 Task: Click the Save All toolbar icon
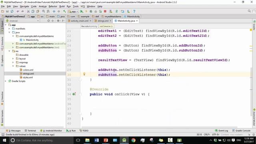[x=7, y=12]
